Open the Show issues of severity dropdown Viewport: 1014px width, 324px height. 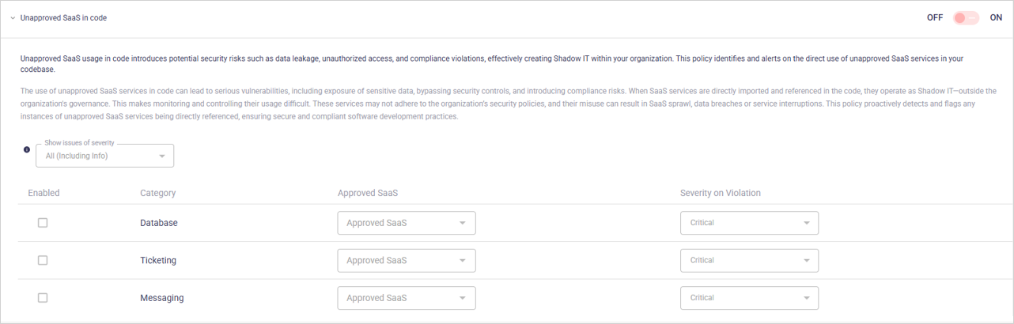click(x=104, y=156)
